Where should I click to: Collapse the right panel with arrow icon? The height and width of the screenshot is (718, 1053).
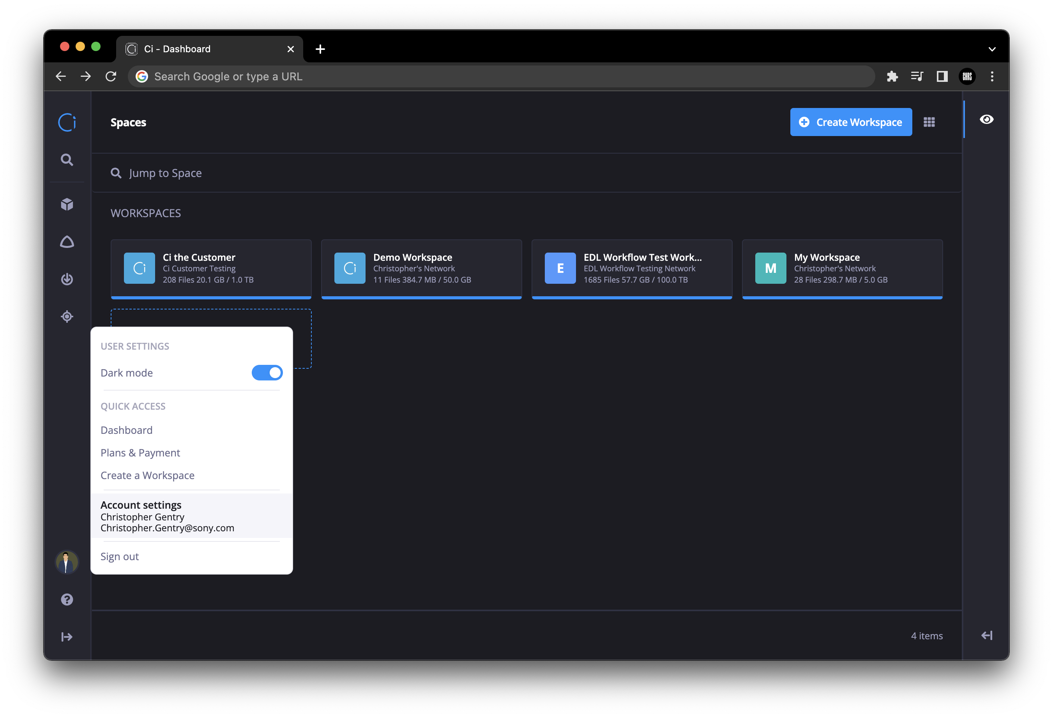click(986, 635)
